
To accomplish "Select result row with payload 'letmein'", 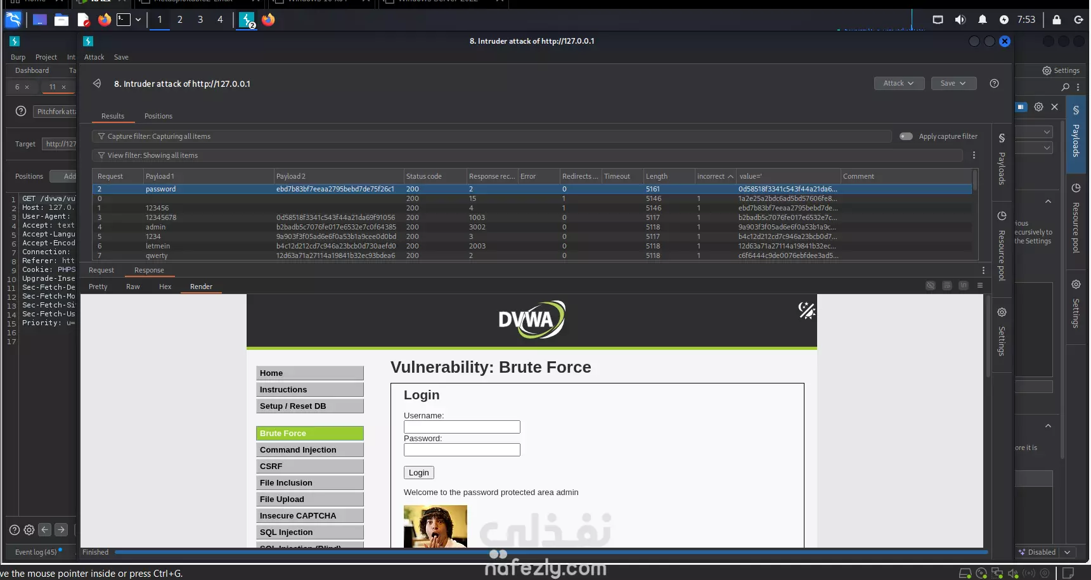I will 532,246.
